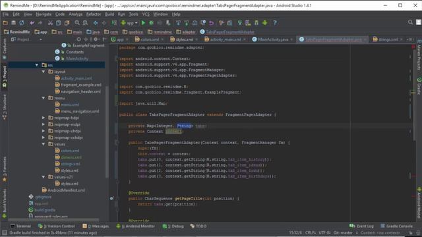The image size is (422, 237).
Task: Start debugging with the green bug icon
Action: click(152, 23)
